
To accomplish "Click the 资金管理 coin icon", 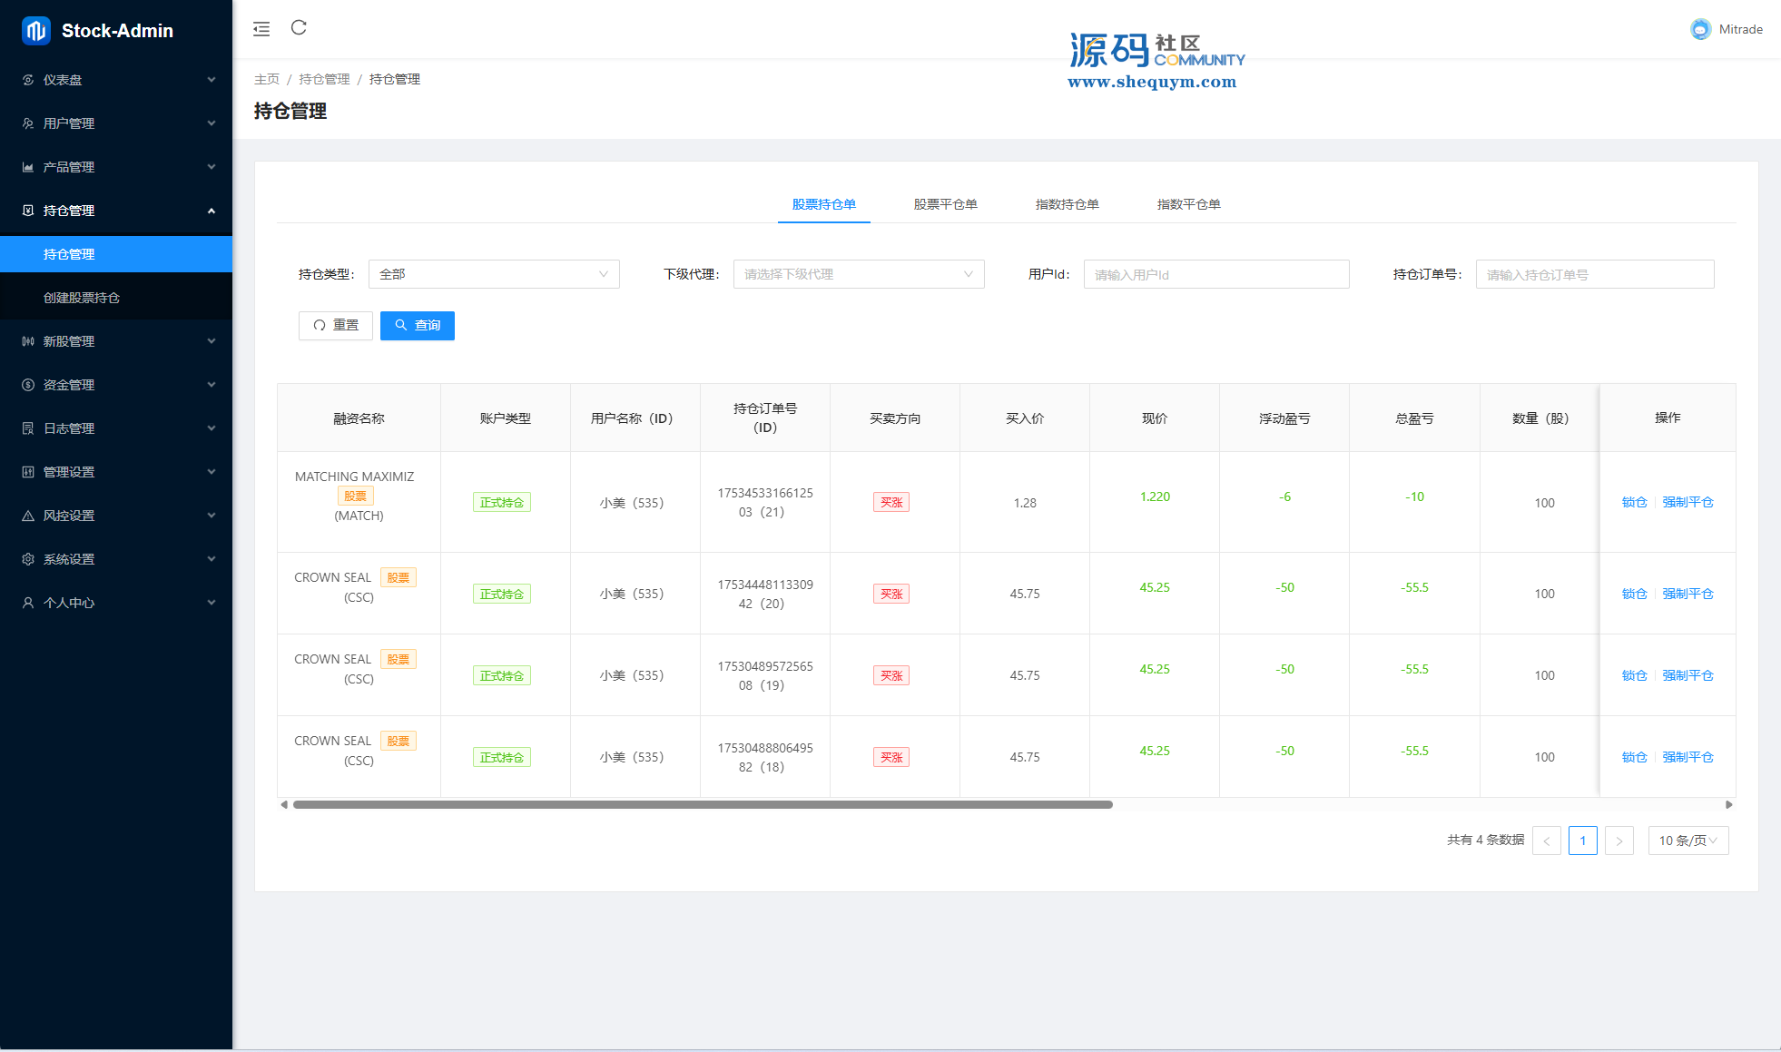I will pos(28,385).
